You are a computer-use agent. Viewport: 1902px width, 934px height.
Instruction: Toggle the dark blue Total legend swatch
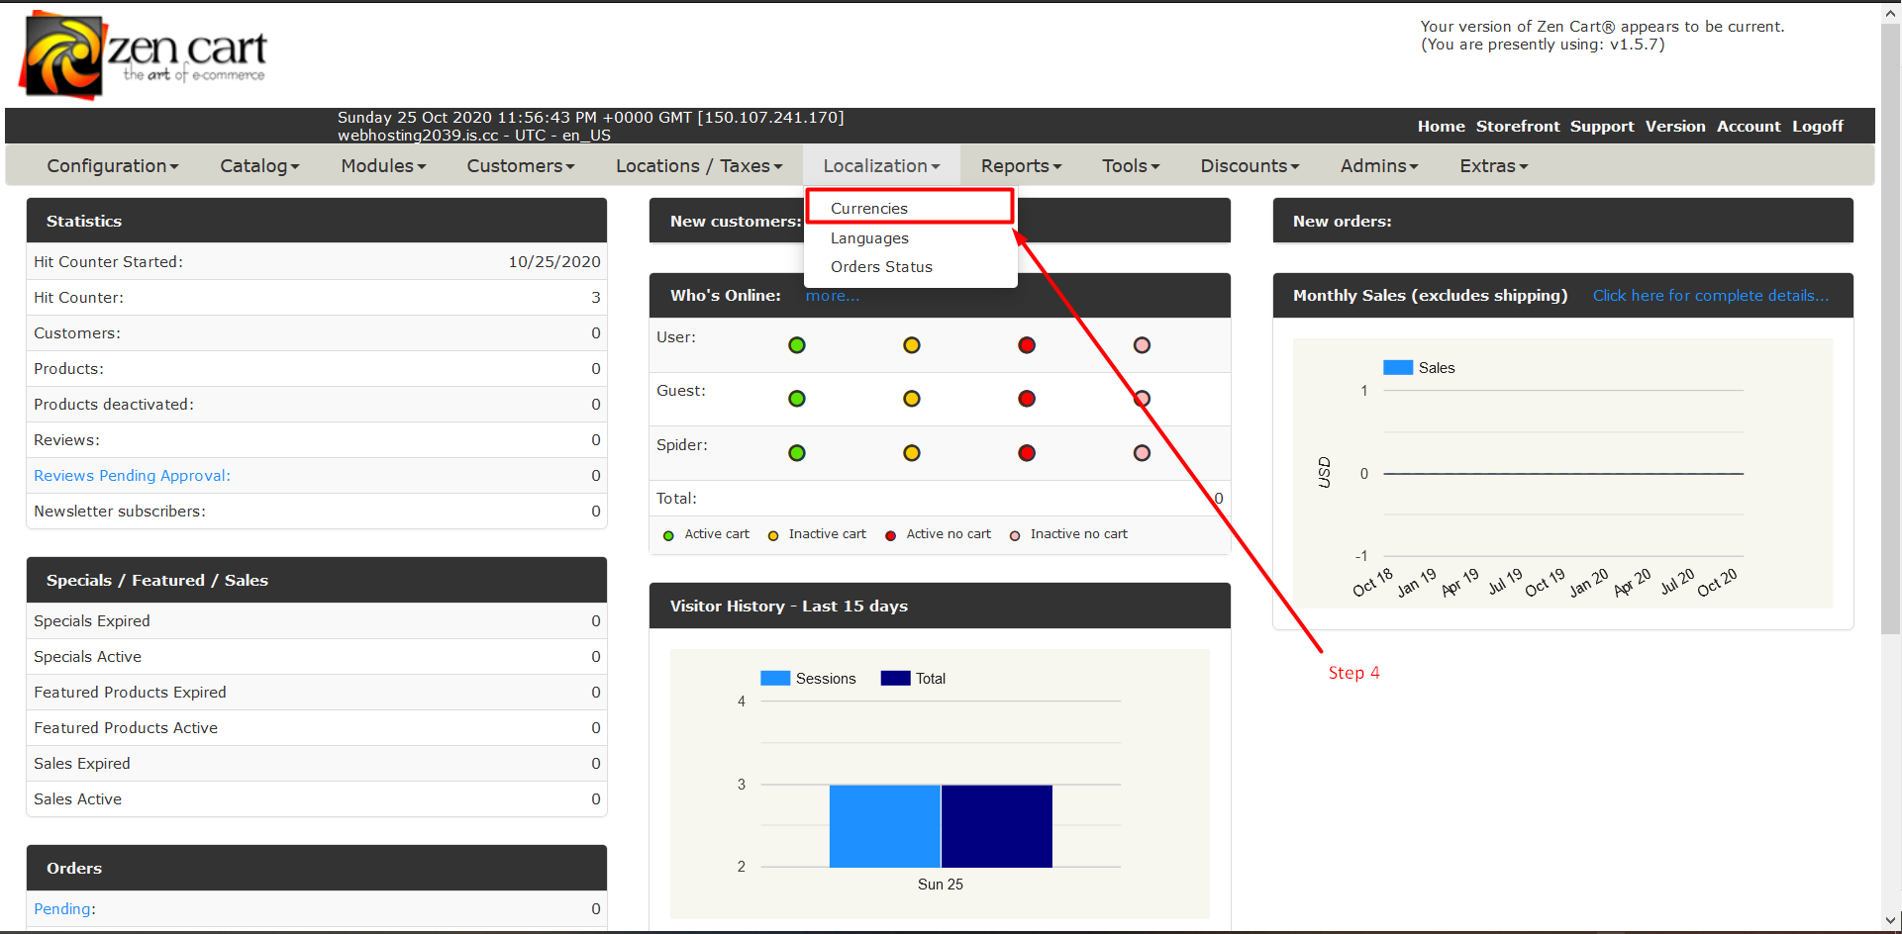tap(895, 678)
